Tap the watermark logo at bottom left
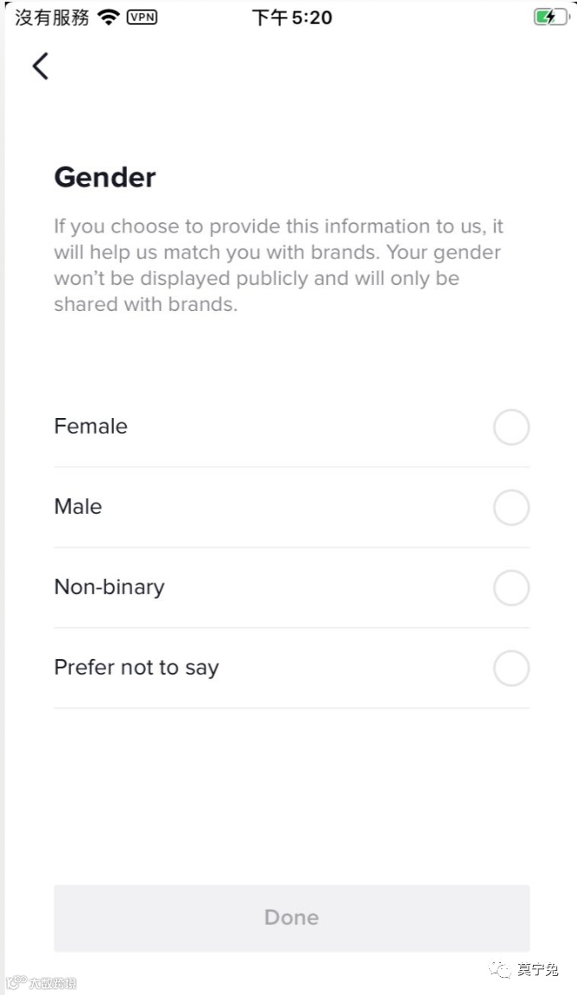Image resolution: width=577 pixels, height=995 pixels. click(x=16, y=983)
